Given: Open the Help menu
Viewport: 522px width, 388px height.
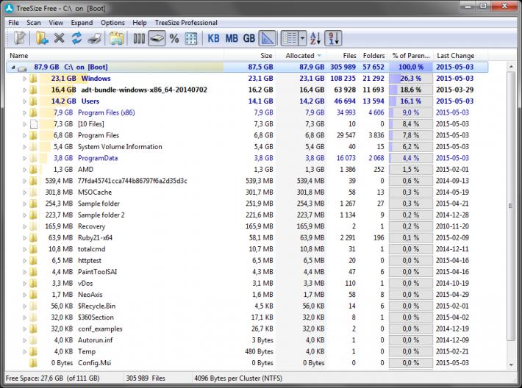Looking at the screenshot, I should [140, 23].
